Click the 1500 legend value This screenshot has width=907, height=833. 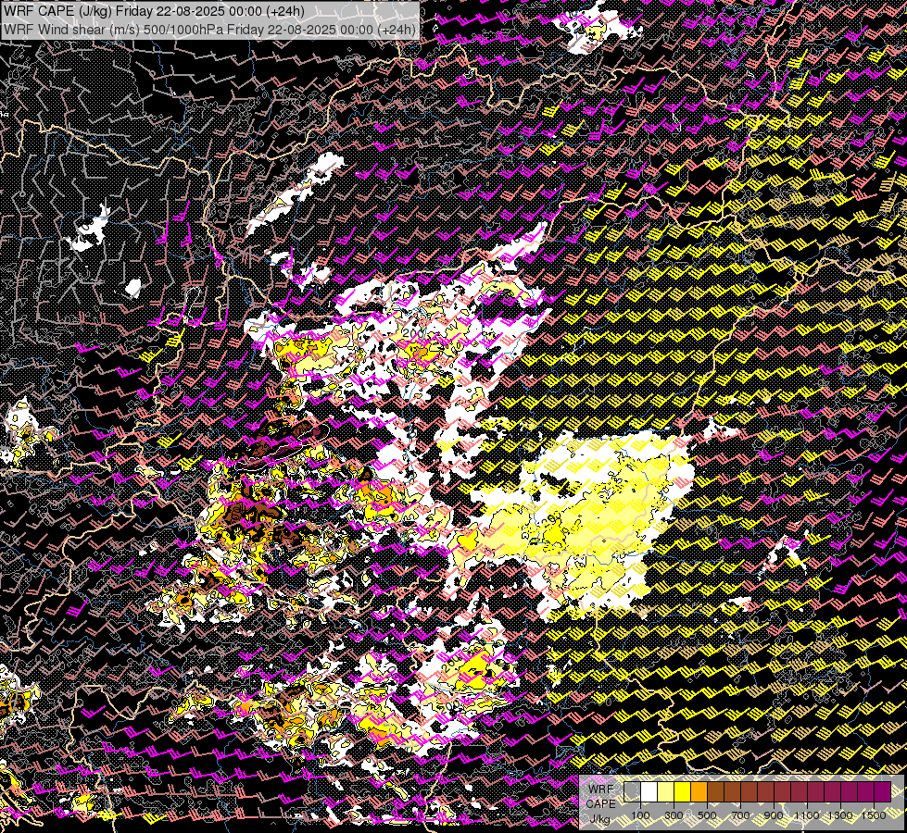[x=874, y=815]
